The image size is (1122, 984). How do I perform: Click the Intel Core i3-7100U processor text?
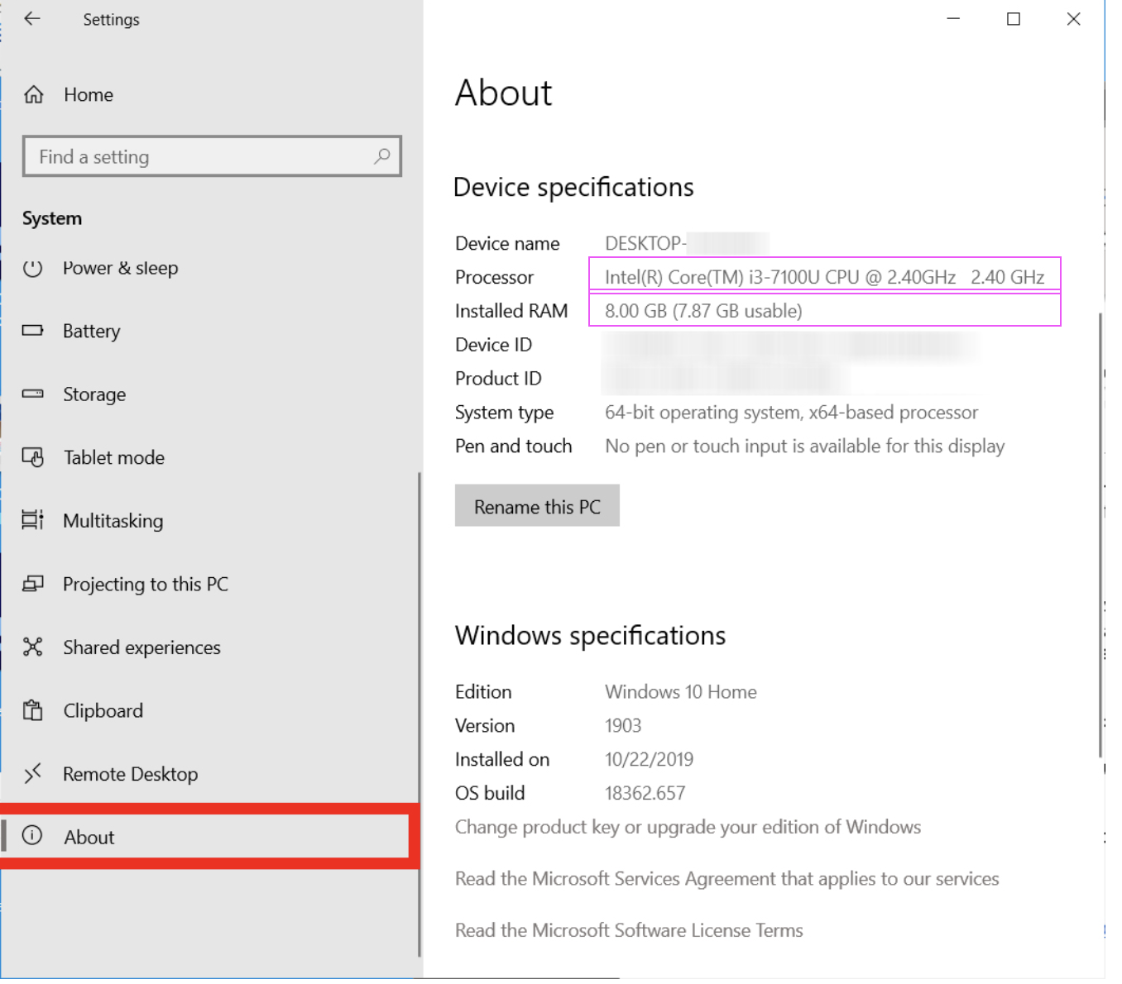tap(824, 277)
